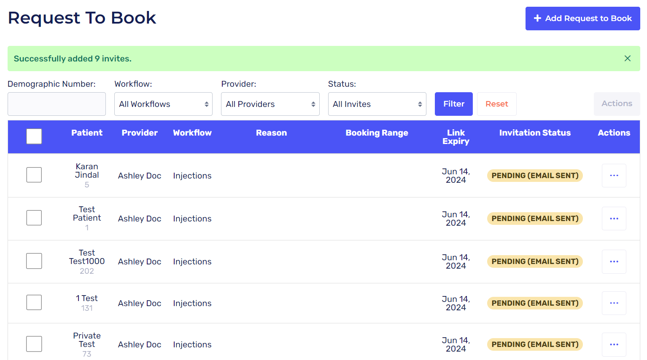This screenshot has height=360, width=647.
Task: Expand the All Workflows dropdown
Action: pos(163,104)
